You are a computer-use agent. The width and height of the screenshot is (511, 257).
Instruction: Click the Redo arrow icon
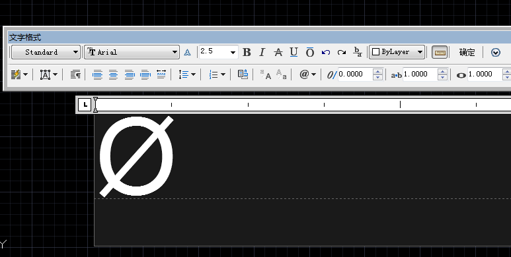[x=342, y=52]
